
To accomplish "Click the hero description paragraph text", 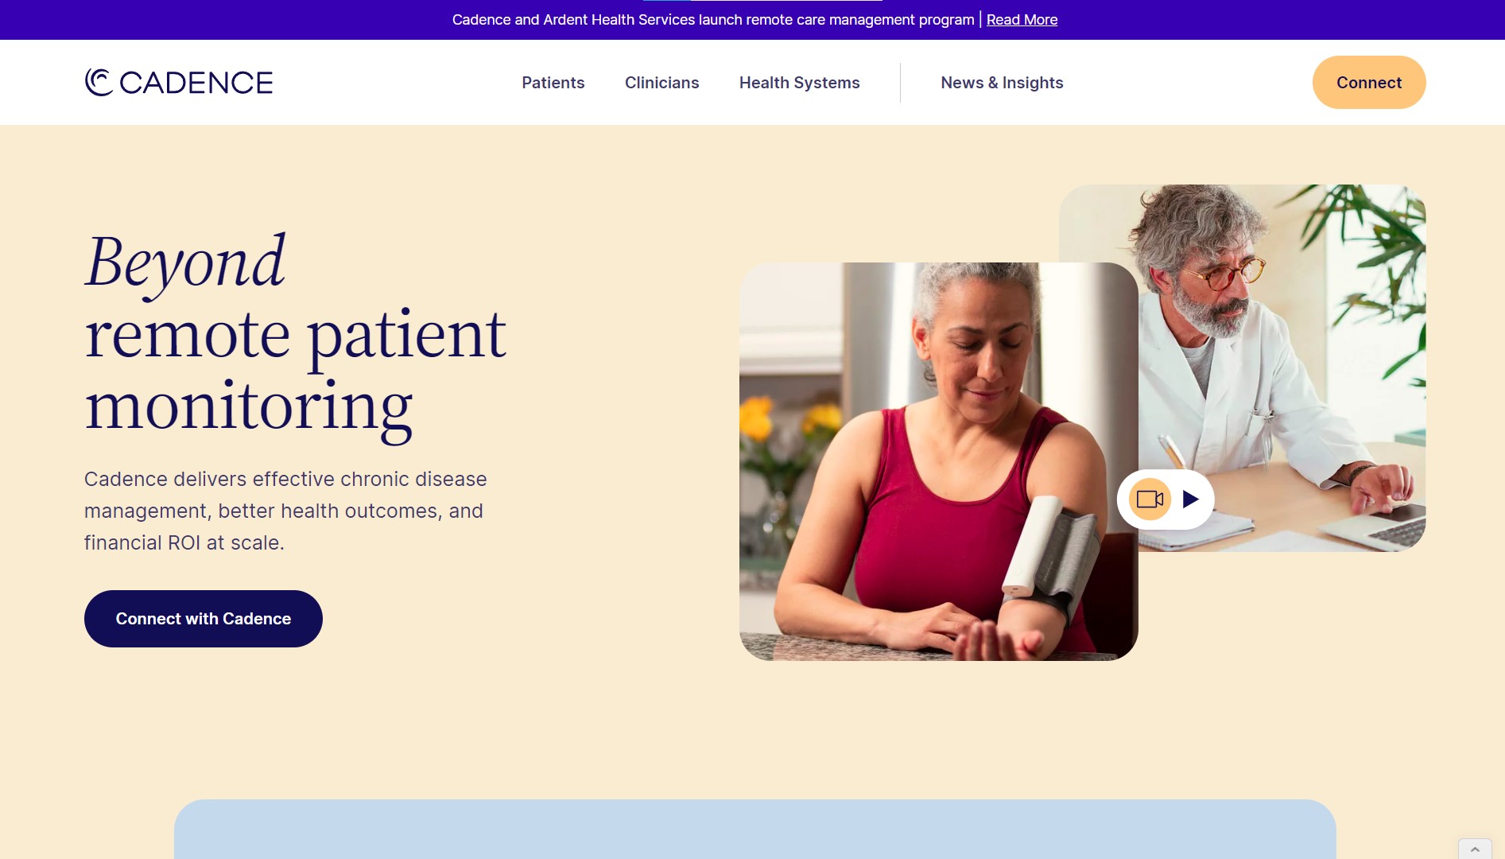I will pos(286,511).
